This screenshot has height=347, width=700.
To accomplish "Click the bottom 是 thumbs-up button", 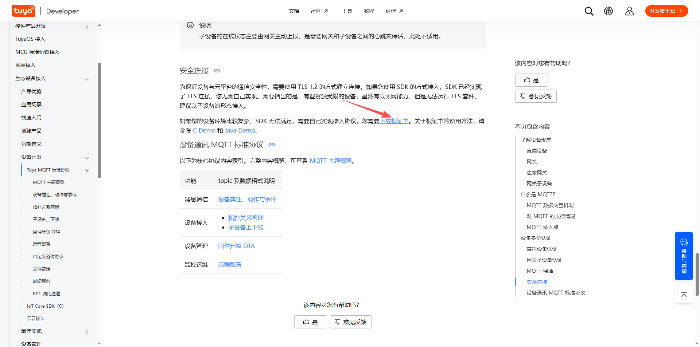I will point(310,322).
